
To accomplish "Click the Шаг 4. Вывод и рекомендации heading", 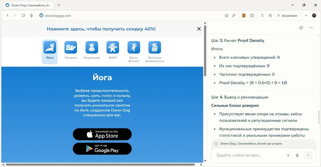I will tap(240, 97).
